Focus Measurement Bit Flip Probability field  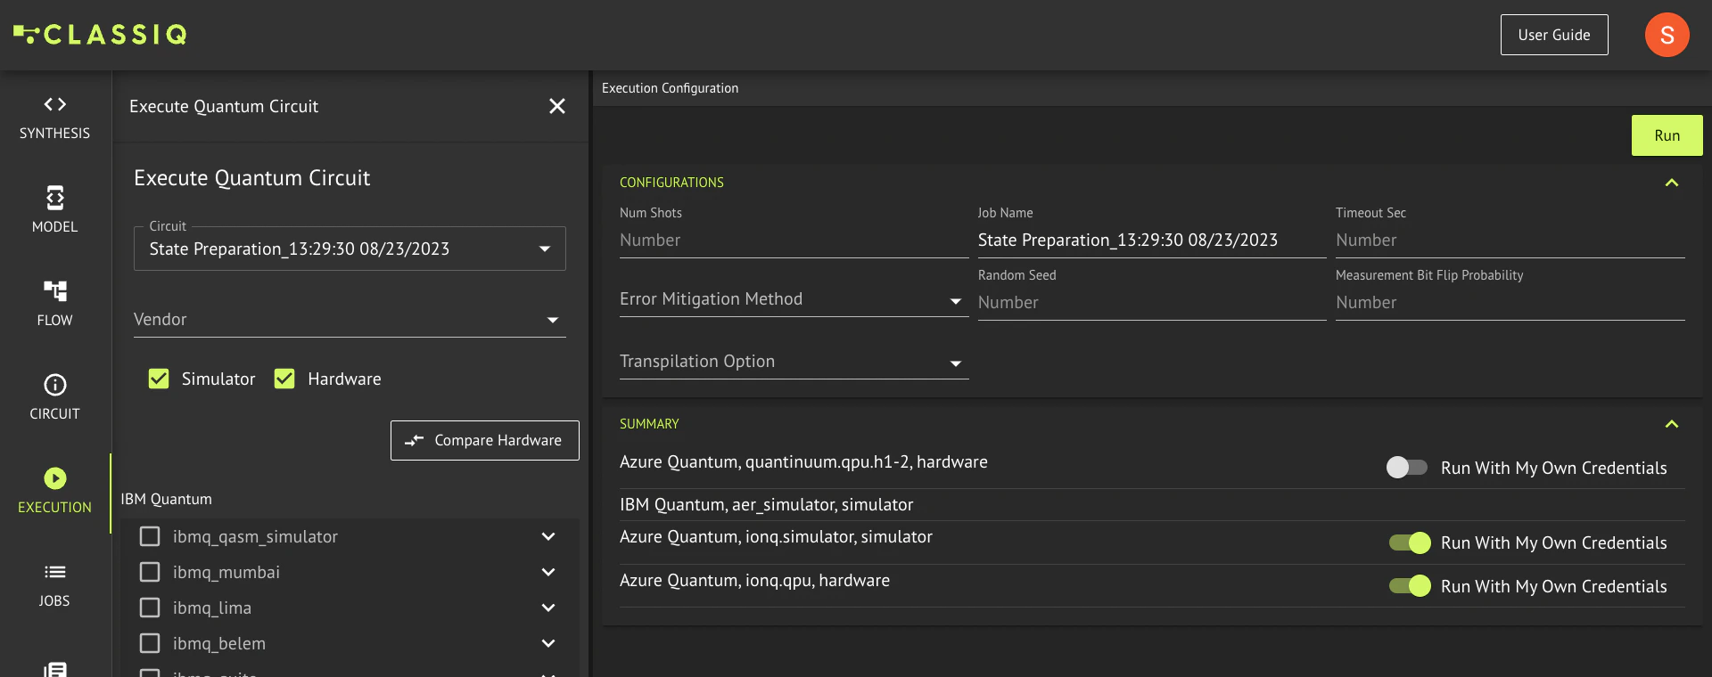(x=1510, y=303)
